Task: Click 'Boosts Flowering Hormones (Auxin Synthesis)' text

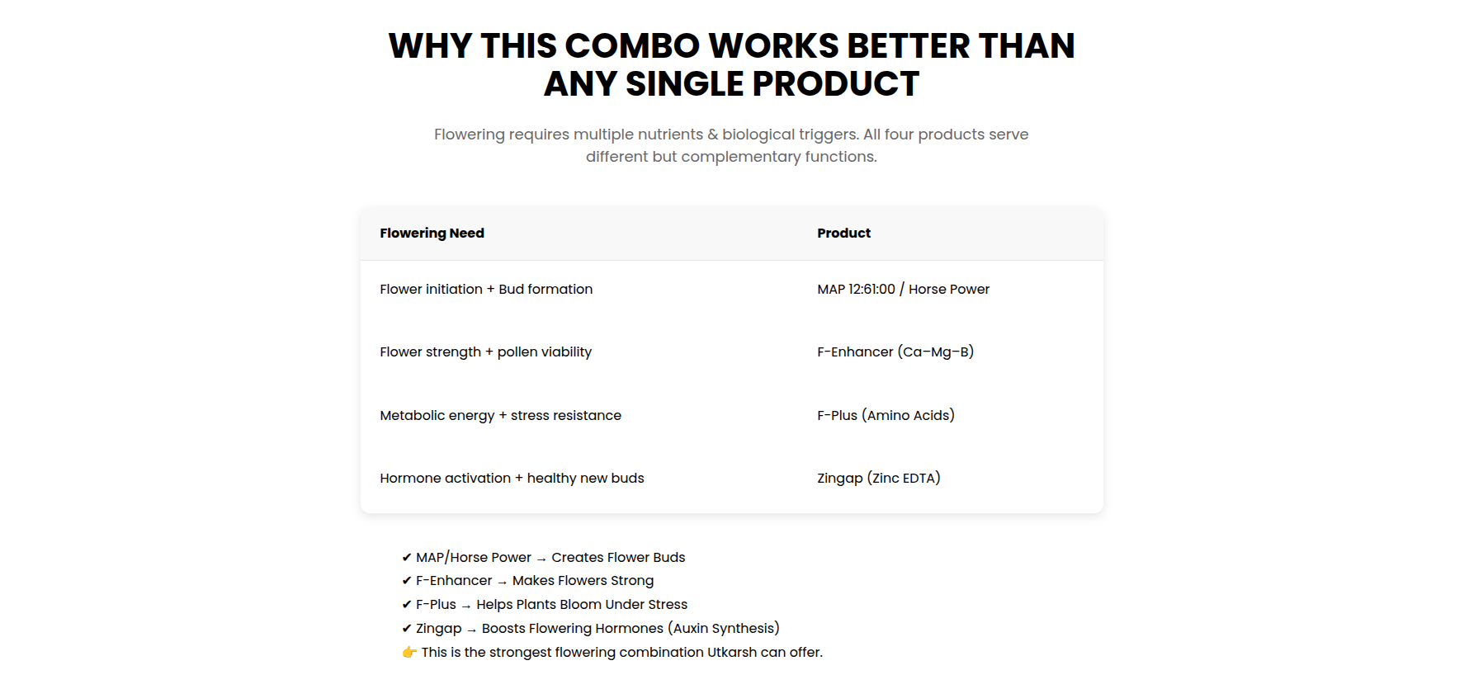Action: (631, 629)
